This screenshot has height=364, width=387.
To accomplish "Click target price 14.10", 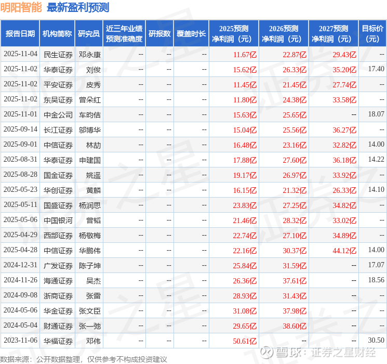I will [x=376, y=189].
